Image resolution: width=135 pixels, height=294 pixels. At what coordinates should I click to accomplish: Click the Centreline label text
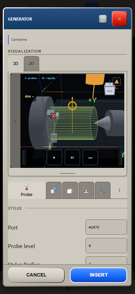click(19, 40)
